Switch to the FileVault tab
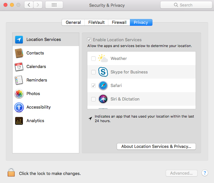Image resolution: width=214 pixels, height=183 pixels. (96, 22)
